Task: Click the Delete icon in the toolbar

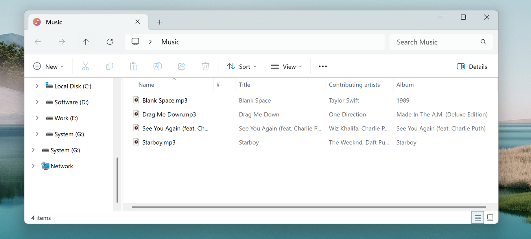Action: (205, 66)
